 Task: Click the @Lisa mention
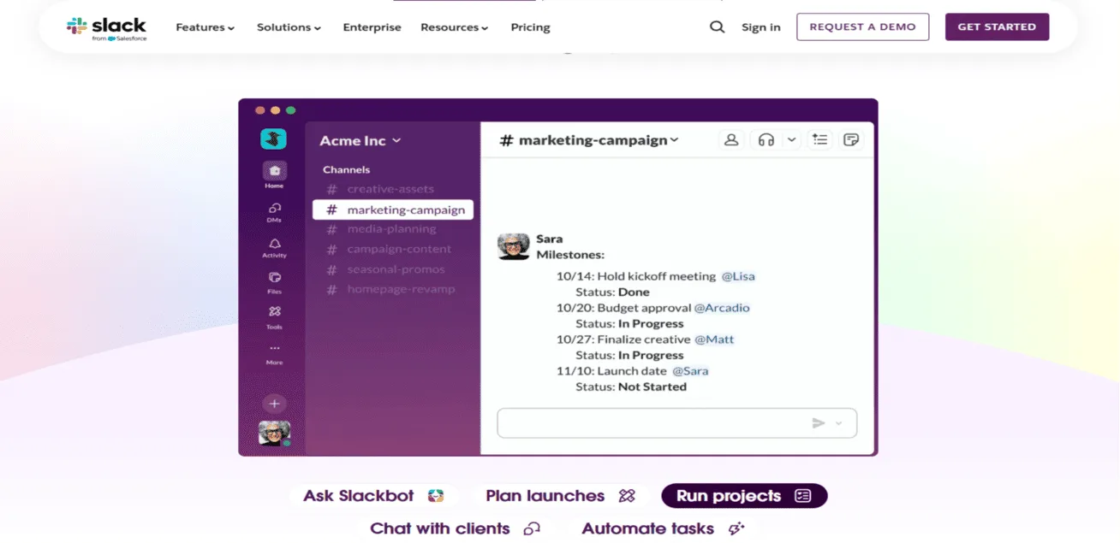(738, 276)
